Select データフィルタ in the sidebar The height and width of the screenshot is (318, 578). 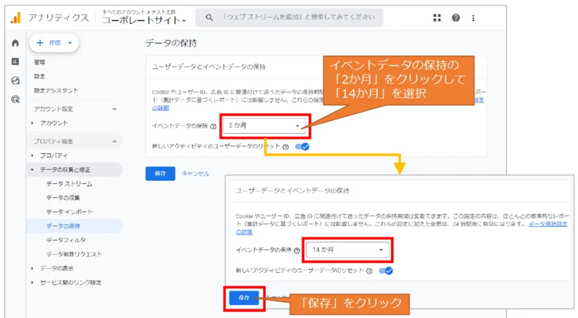point(66,240)
